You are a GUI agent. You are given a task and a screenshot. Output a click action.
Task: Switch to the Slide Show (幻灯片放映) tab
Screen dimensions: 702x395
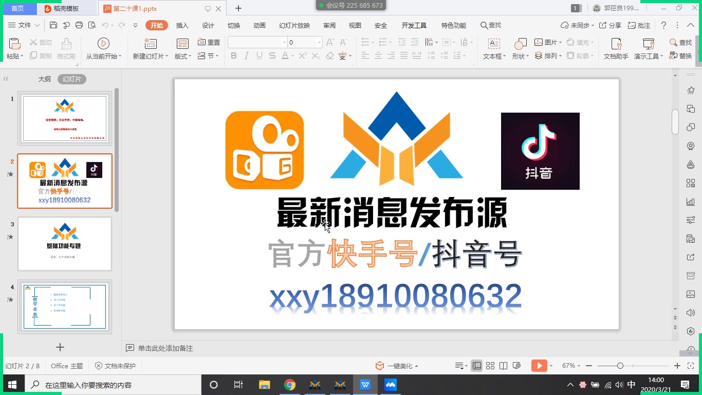pos(294,25)
